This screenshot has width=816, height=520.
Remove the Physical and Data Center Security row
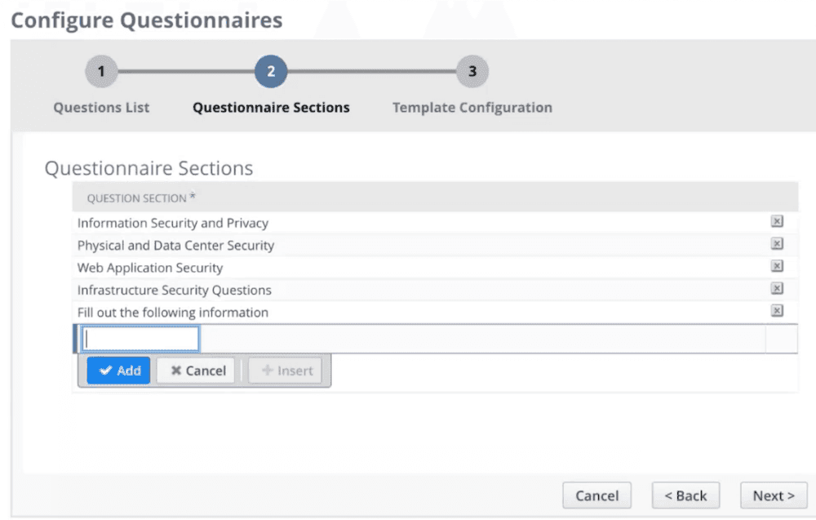pyautogui.click(x=777, y=244)
